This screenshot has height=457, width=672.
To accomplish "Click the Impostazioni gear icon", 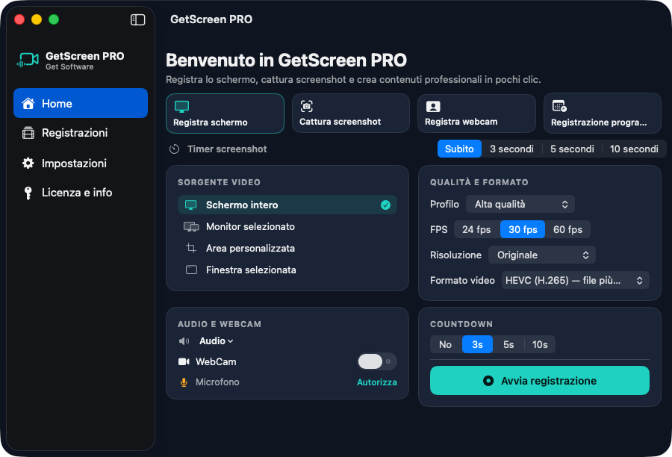I will pyautogui.click(x=28, y=163).
